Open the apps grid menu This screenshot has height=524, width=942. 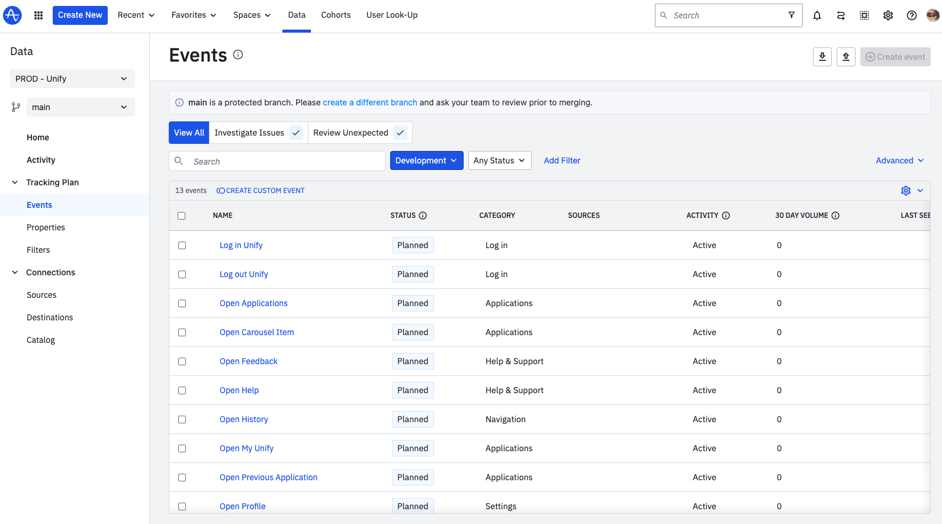tap(38, 15)
